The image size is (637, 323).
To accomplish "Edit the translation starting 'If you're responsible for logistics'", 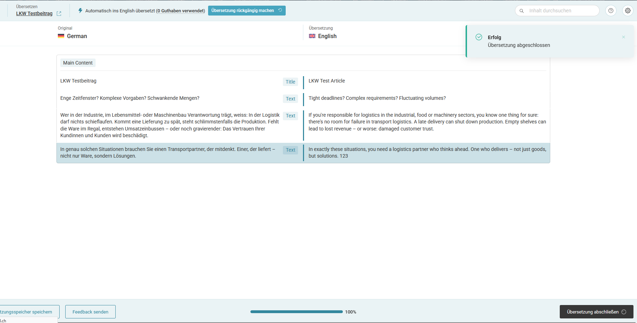I will click(427, 122).
